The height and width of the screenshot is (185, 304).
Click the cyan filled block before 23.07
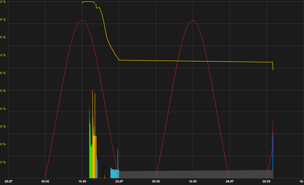point(114,174)
